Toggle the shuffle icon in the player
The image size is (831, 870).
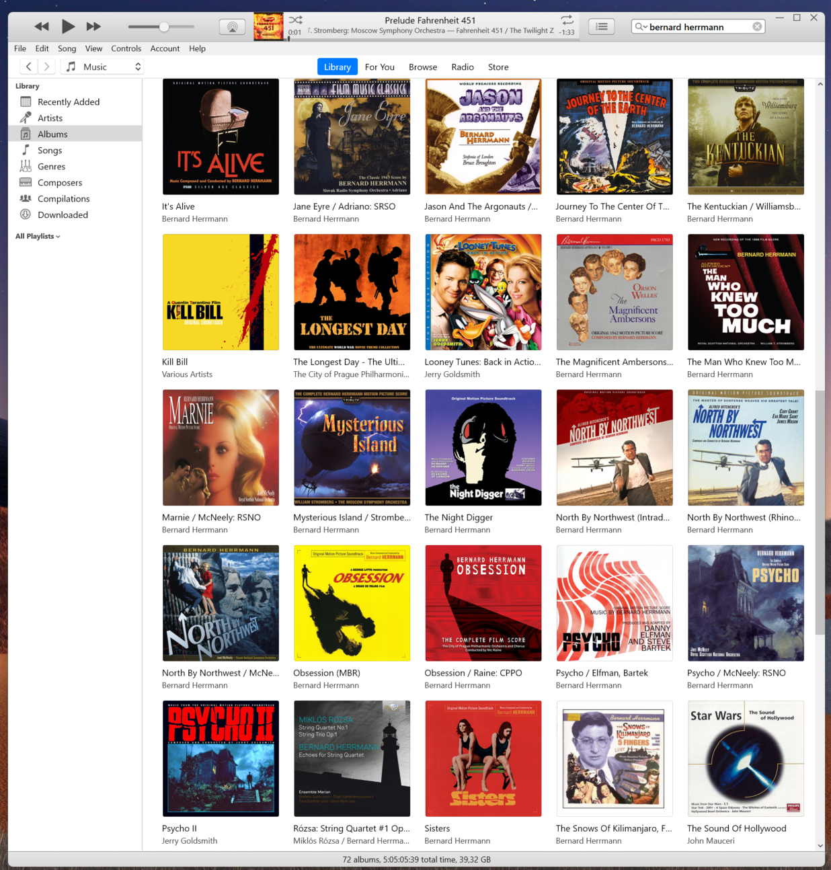point(296,19)
